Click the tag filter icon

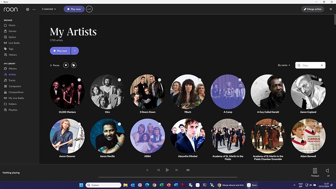click(74, 65)
